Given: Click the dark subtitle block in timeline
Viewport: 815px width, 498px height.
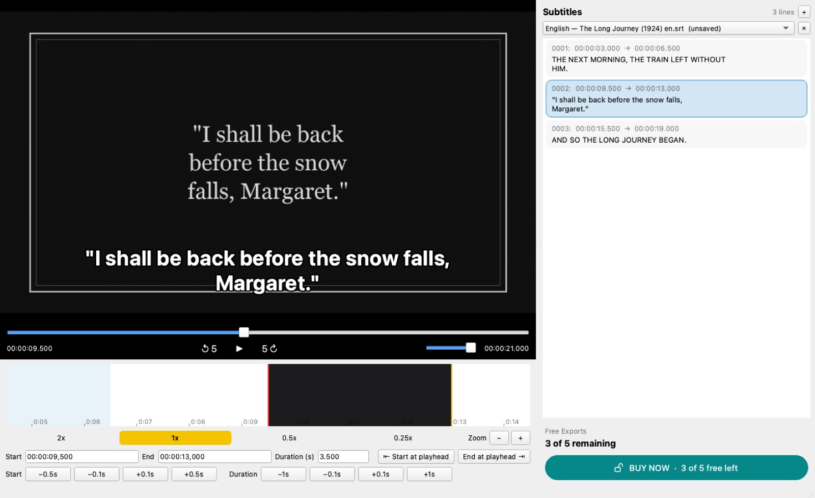Looking at the screenshot, I should (x=360, y=395).
